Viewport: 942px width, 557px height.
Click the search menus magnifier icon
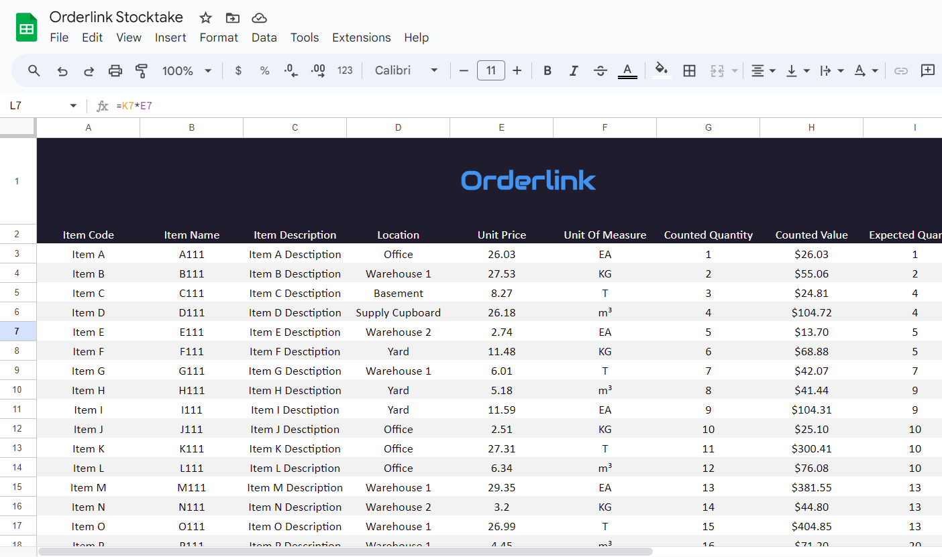[x=34, y=70]
